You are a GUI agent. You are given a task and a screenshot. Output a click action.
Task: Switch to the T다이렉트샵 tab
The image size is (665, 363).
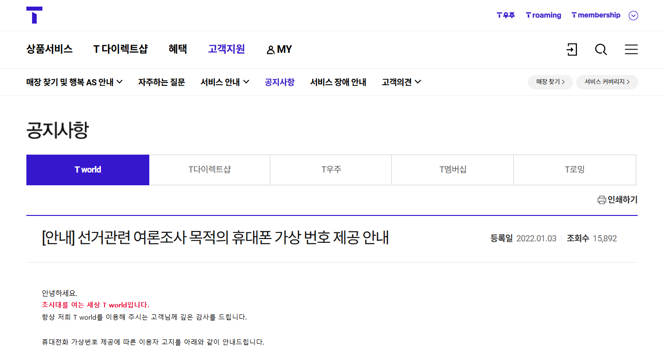click(209, 170)
